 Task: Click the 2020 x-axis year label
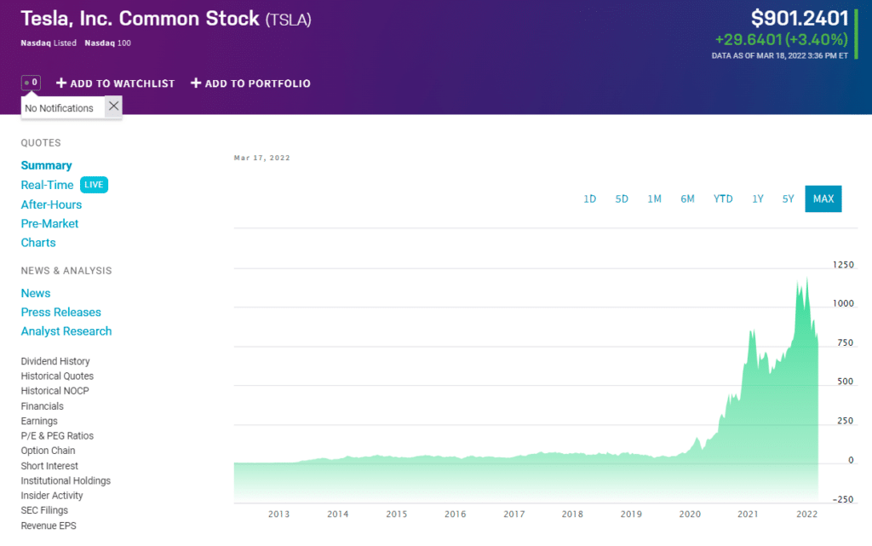[x=690, y=514]
